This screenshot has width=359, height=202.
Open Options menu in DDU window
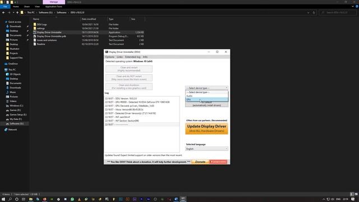tap(109, 57)
